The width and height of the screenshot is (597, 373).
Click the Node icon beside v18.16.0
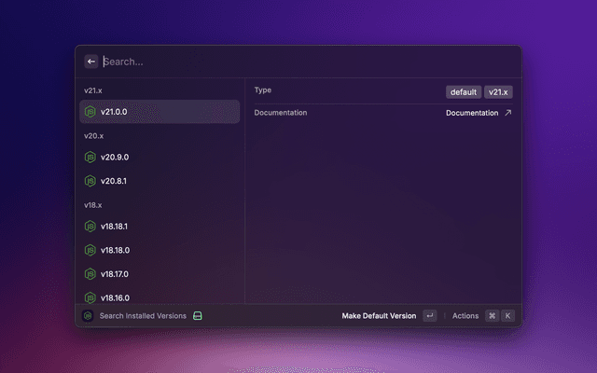(x=90, y=297)
